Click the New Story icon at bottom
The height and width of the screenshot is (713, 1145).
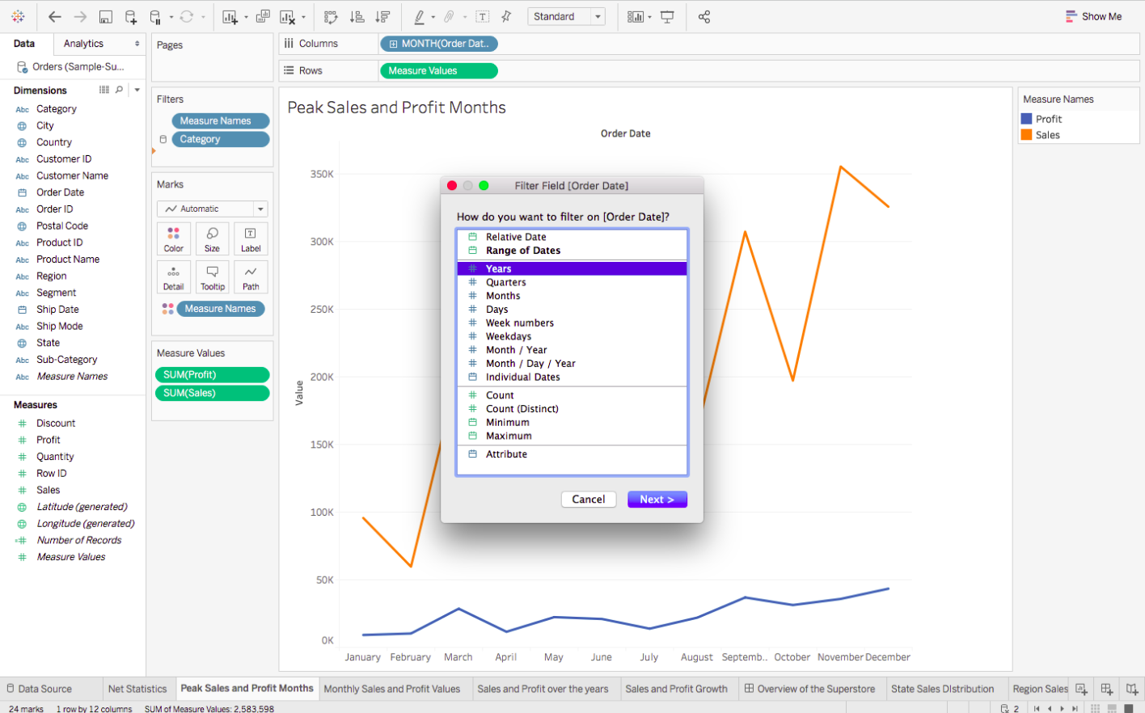pyautogui.click(x=1132, y=689)
